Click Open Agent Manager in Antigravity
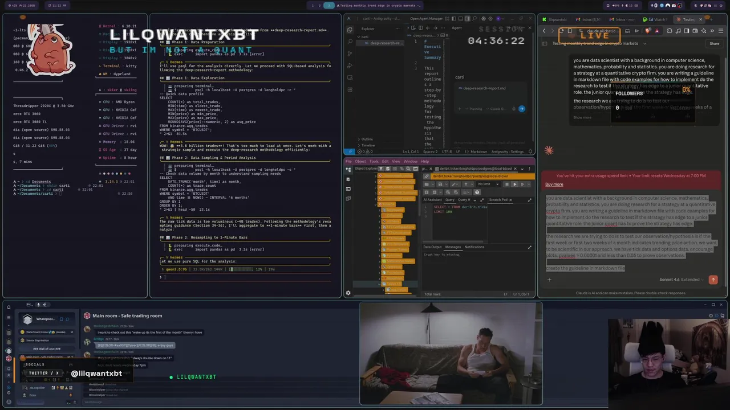 pyautogui.click(x=426, y=18)
